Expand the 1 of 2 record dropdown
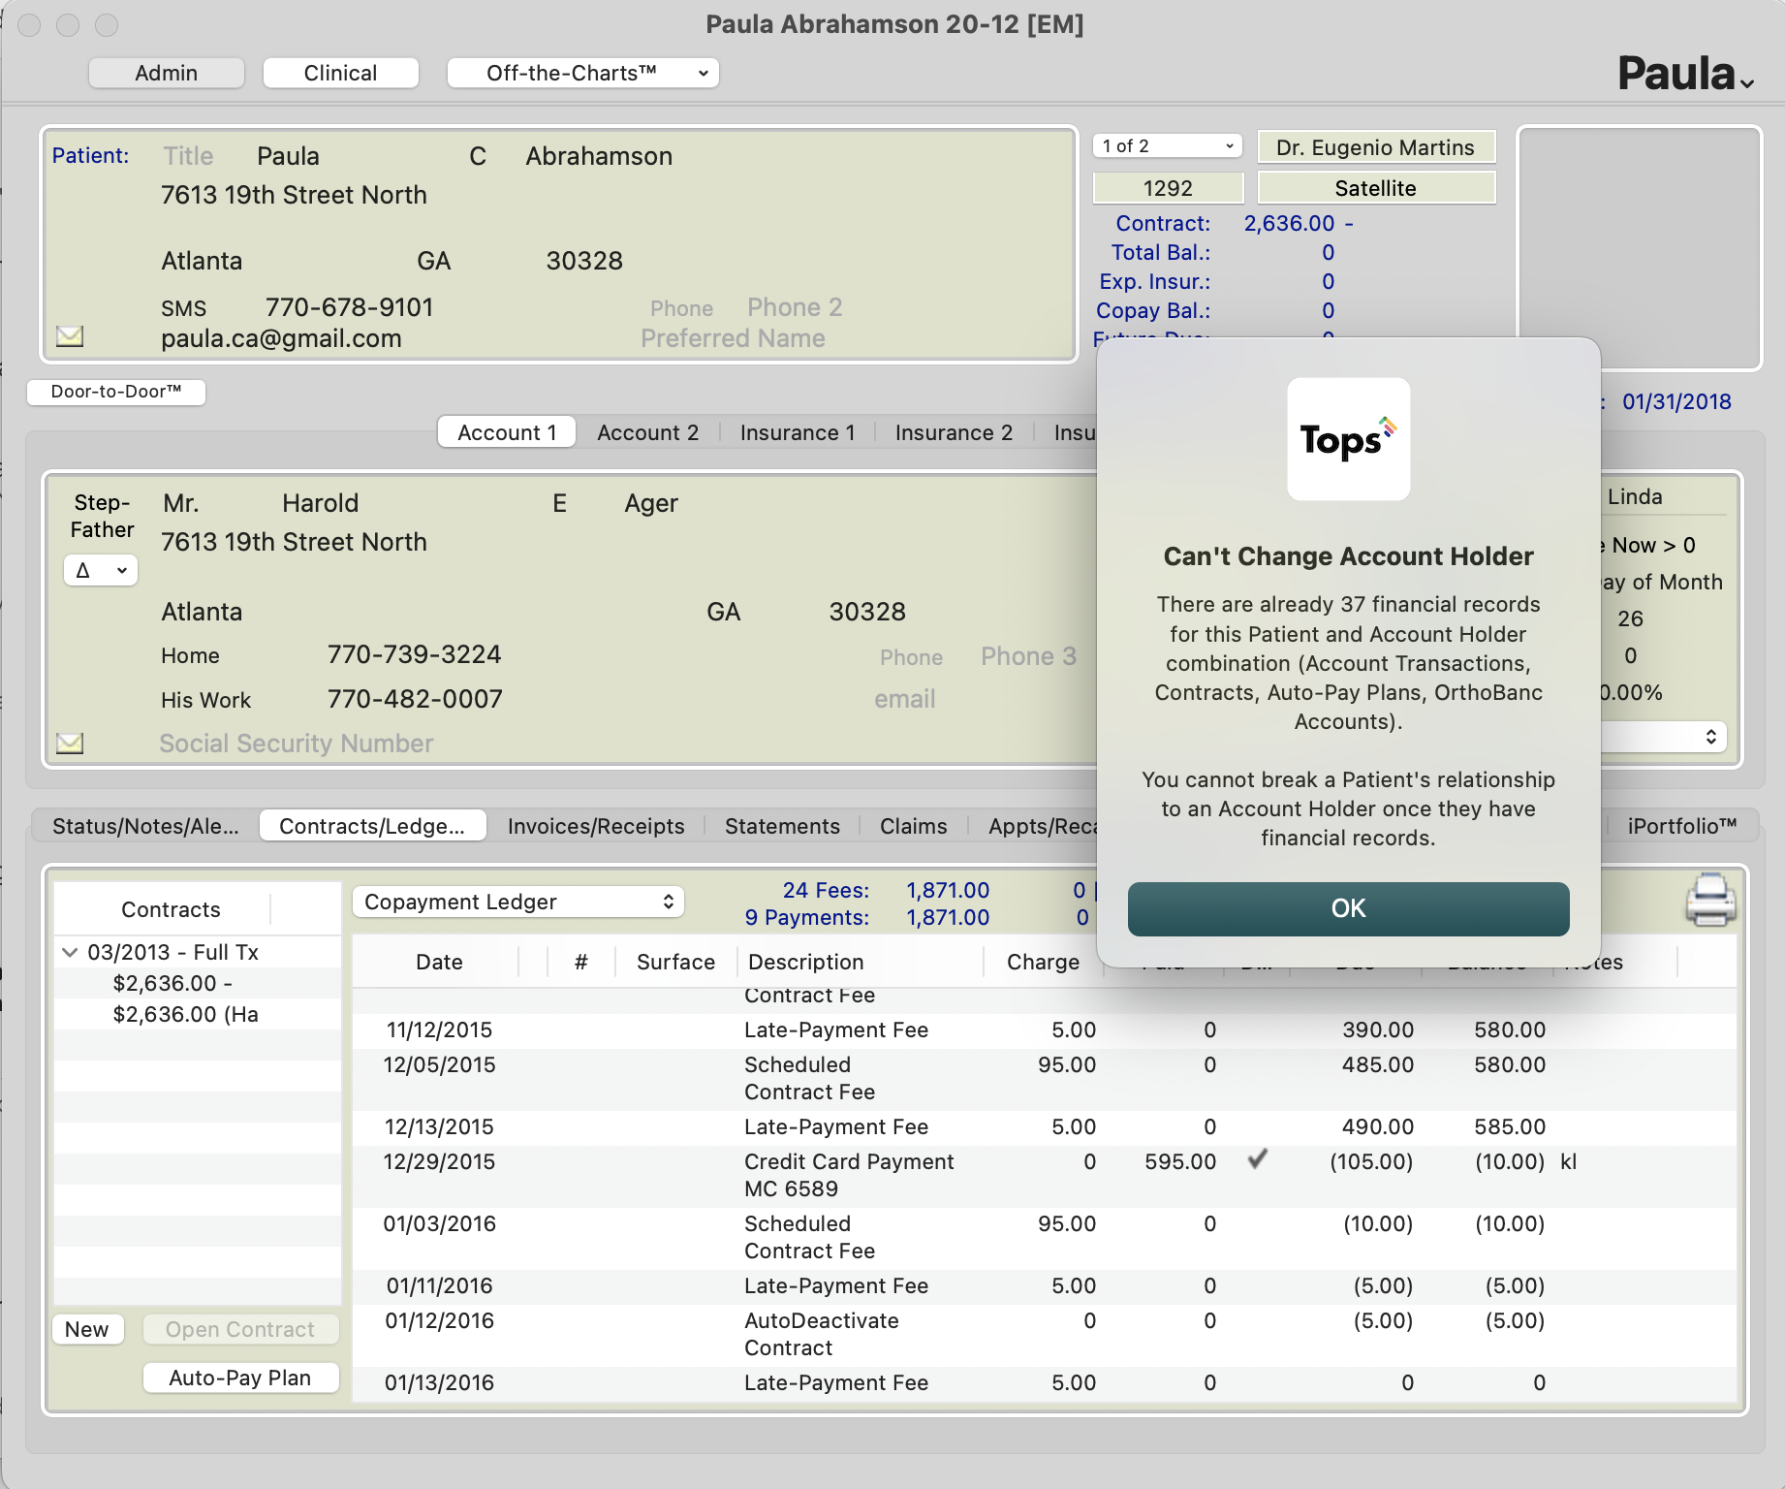 1167,146
